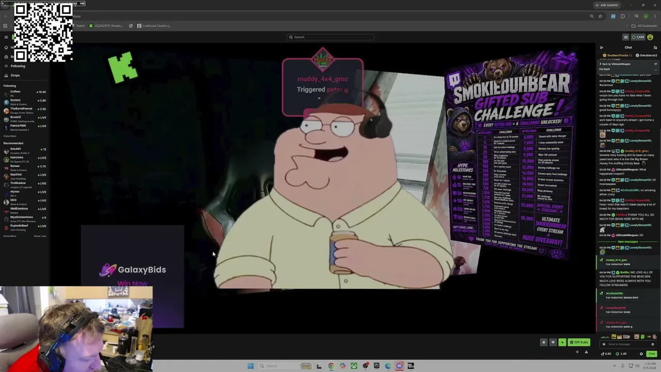The image size is (661, 372).
Task: Open Syztmz's channel in the sidebar
Action: tap(24, 101)
